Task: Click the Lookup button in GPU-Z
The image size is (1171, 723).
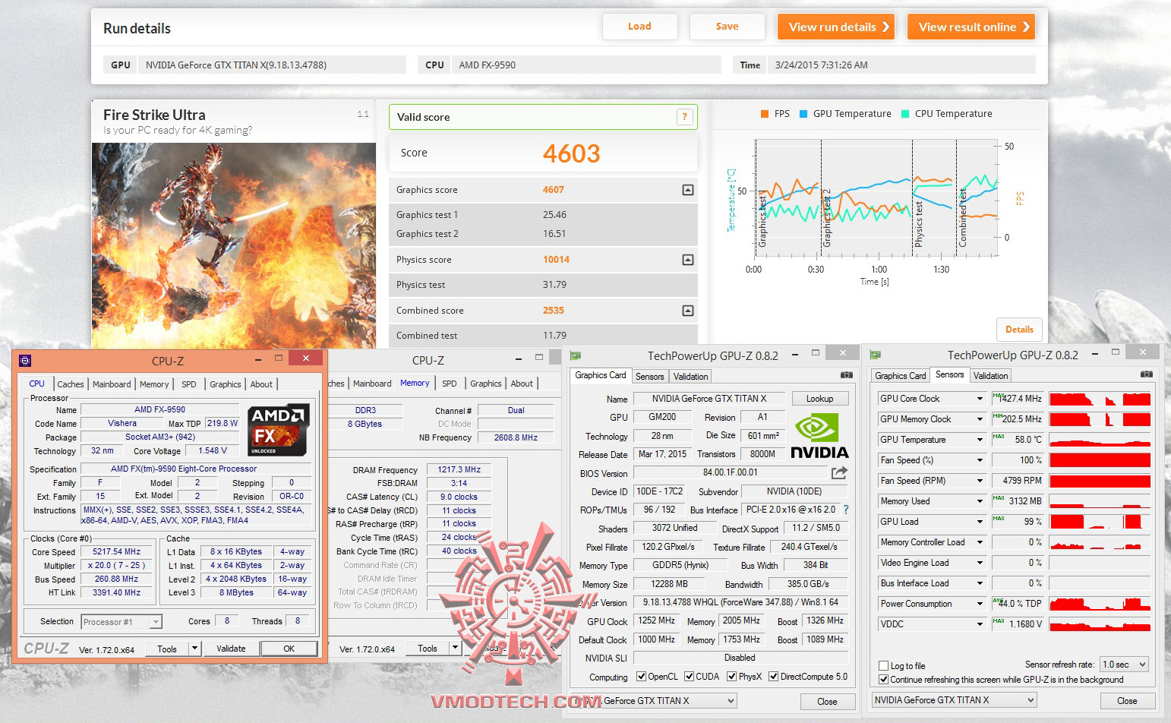Action: (x=819, y=399)
